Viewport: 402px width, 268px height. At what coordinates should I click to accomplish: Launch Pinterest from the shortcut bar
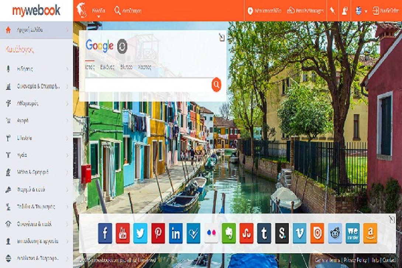pyautogui.click(x=158, y=233)
